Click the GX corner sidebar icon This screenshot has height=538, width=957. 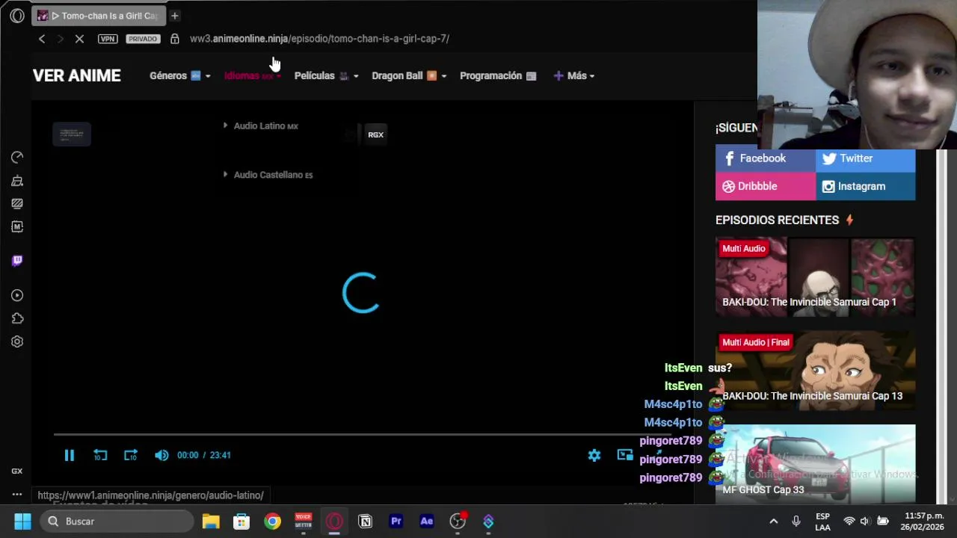coord(16,471)
